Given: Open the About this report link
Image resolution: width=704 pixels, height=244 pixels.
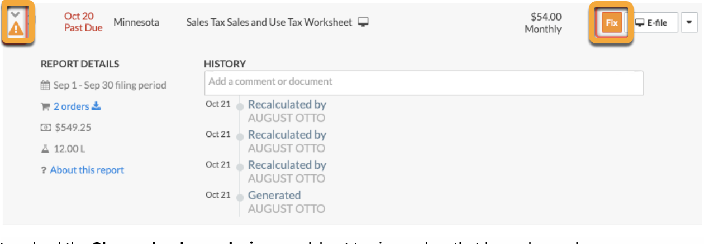Looking at the screenshot, I should (x=87, y=170).
